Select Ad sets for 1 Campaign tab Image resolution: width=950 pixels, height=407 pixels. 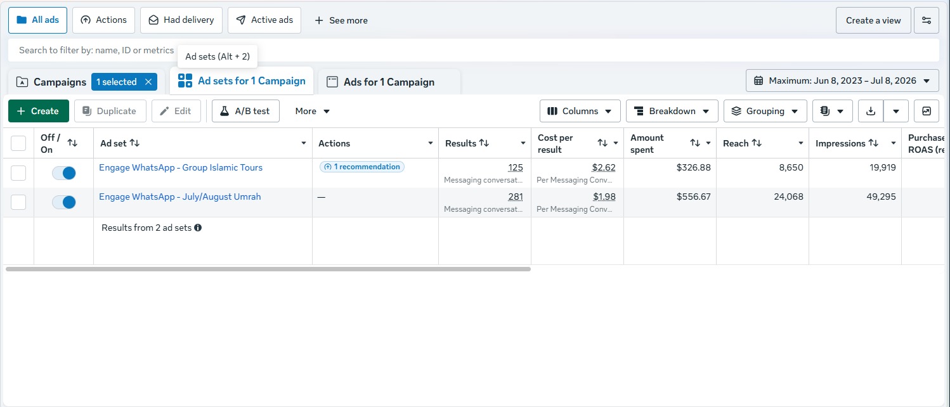pyautogui.click(x=242, y=81)
